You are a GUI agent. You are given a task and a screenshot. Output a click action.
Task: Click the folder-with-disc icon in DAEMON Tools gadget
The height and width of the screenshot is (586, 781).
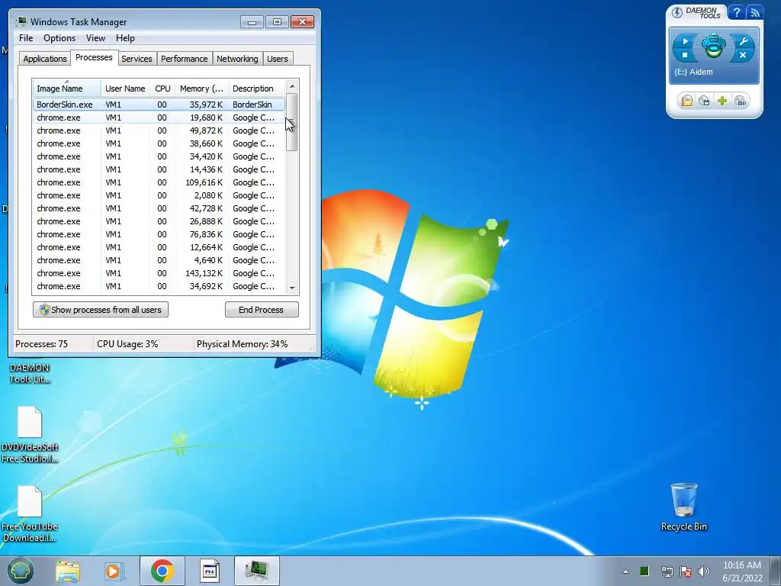coord(687,101)
